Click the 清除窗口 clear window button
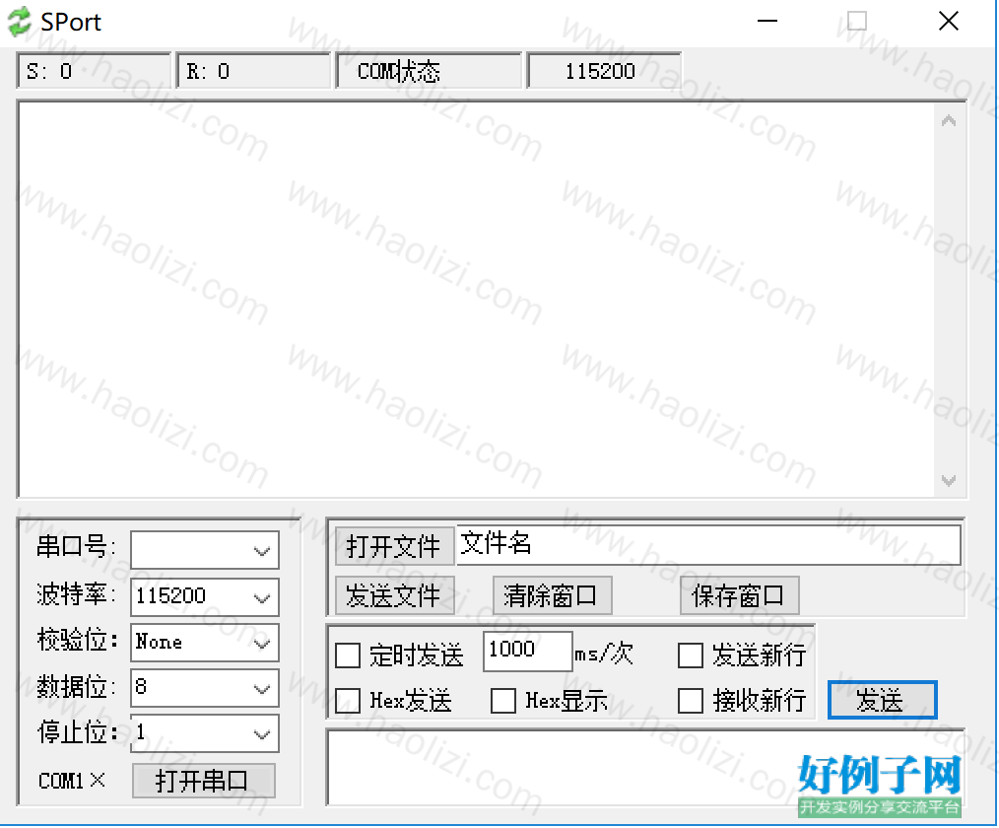This screenshot has height=828, width=999. click(552, 596)
